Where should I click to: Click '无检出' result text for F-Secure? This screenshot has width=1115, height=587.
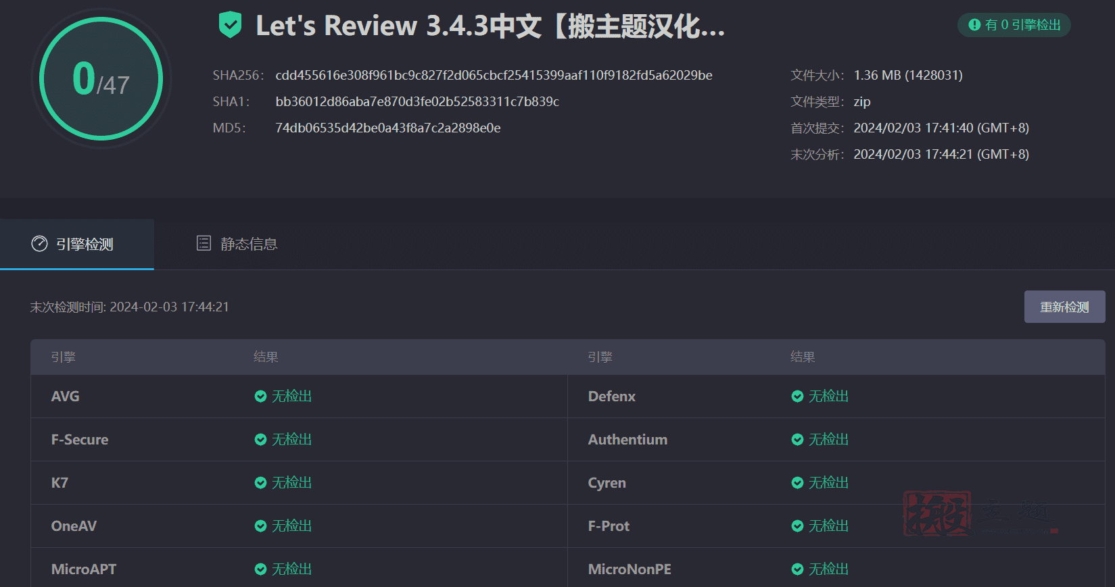click(292, 440)
